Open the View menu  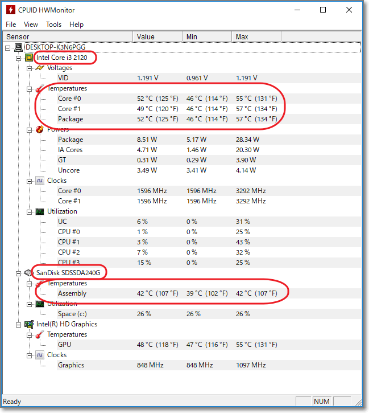[31, 24]
